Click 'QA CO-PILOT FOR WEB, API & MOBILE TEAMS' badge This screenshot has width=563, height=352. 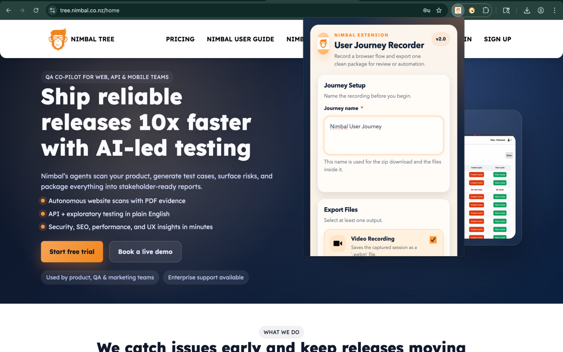tap(107, 77)
